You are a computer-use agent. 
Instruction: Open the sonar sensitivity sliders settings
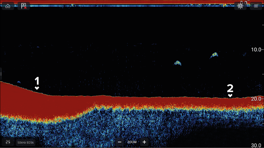click(x=8, y=142)
